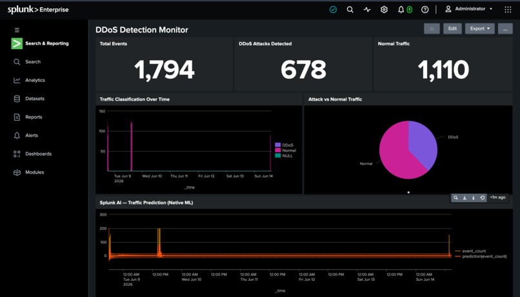Image resolution: width=520 pixels, height=297 pixels.
Task: Click the refresh icon on prediction panel
Action: click(482, 198)
